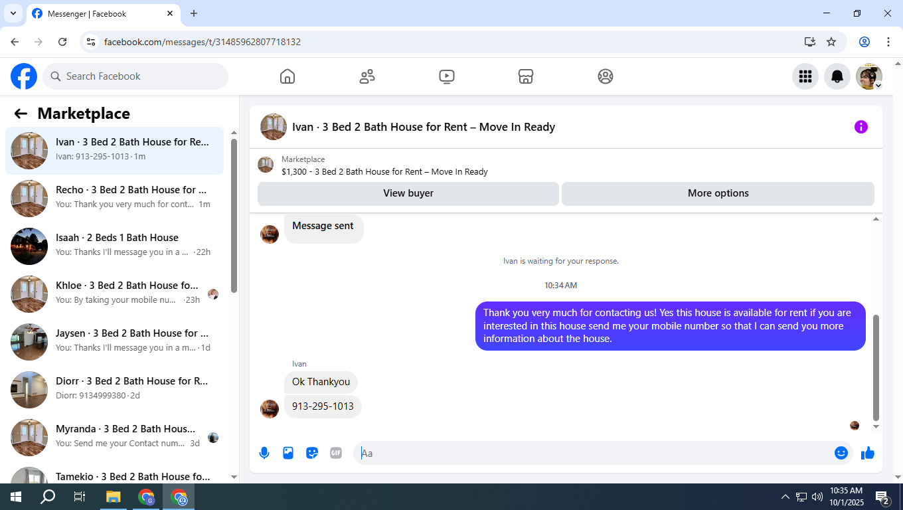Click the View buyer button
The width and height of the screenshot is (903, 510).
408,193
